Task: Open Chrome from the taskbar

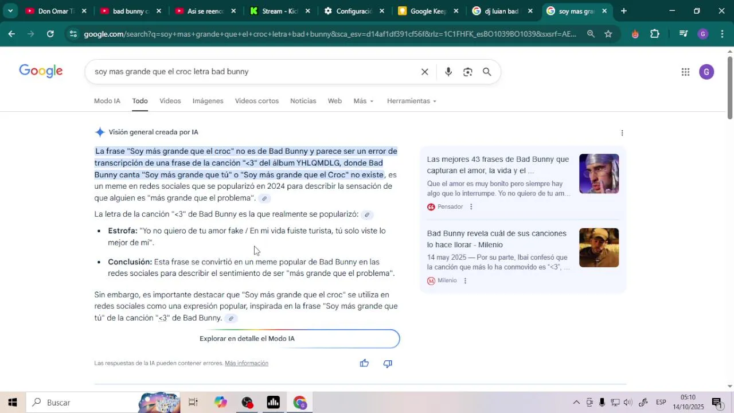Action: (300, 403)
